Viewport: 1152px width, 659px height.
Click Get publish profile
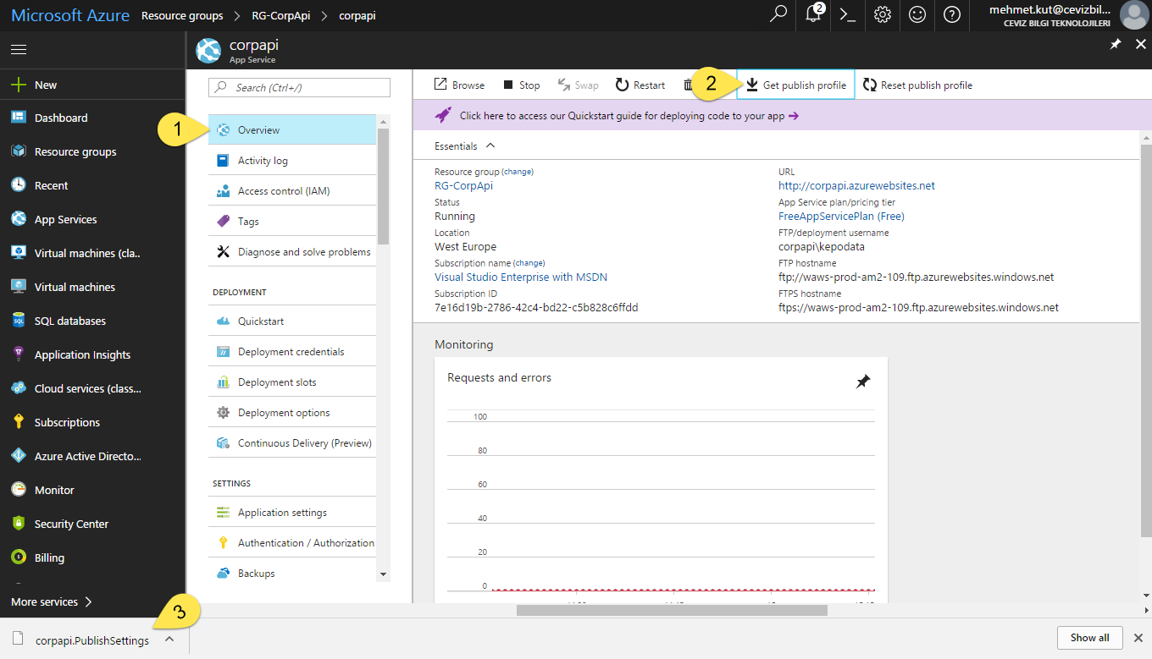click(795, 85)
